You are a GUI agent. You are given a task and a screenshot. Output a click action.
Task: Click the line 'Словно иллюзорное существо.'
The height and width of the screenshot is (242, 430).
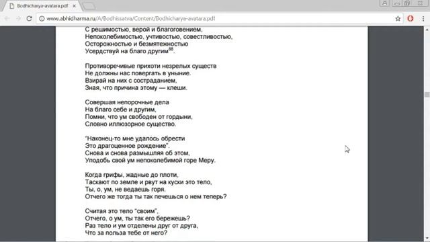[x=130, y=124]
